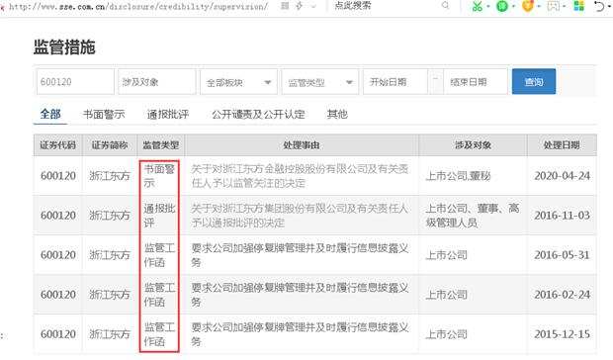Click the blue 查询 button
This screenshot has width=613, height=360.
534,81
